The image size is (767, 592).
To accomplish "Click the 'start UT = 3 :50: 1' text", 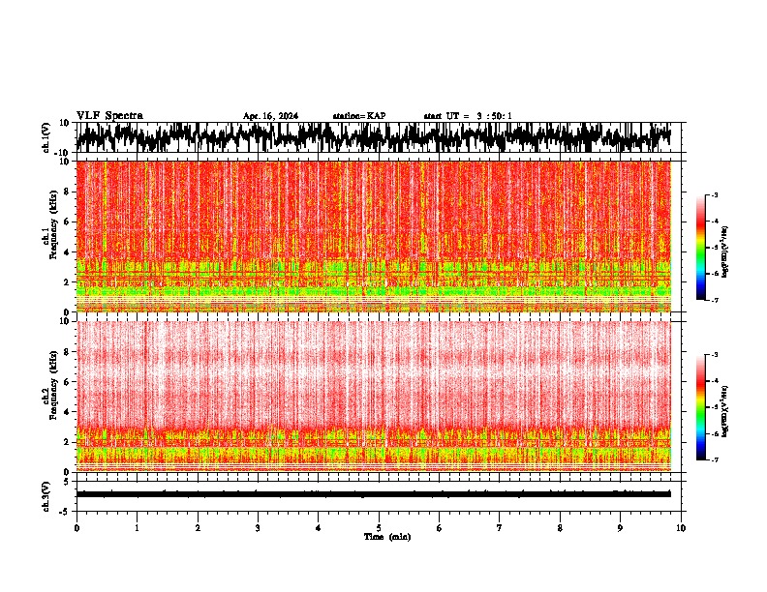I will point(468,116).
